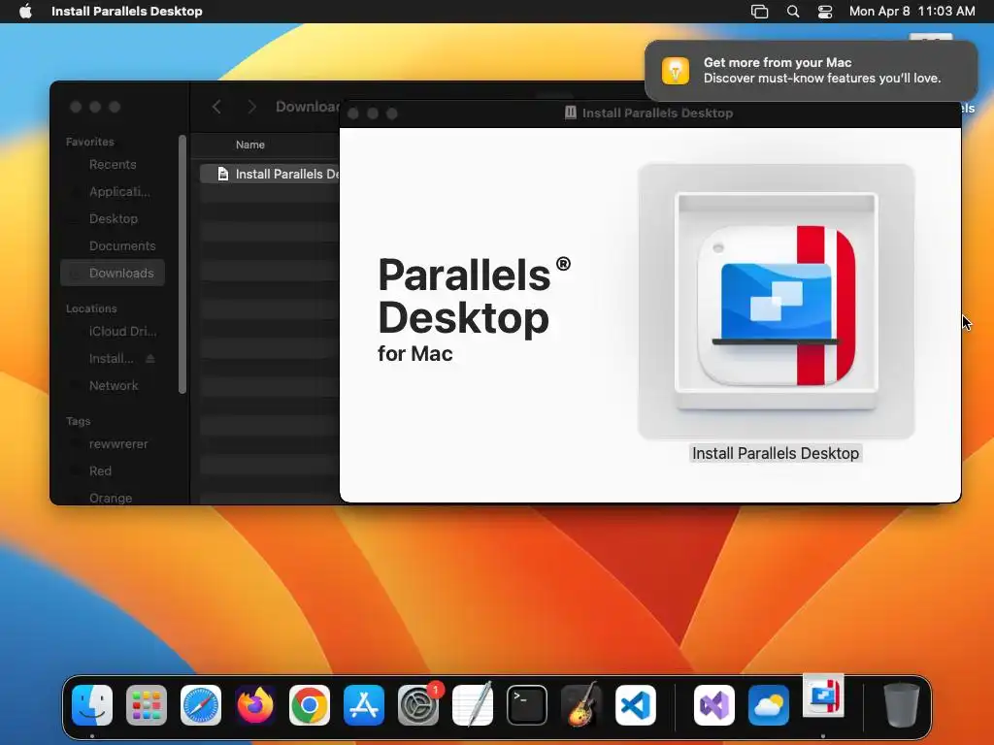Image resolution: width=994 pixels, height=745 pixels.
Task: Launch Safari from the Dock
Action: [x=201, y=705]
